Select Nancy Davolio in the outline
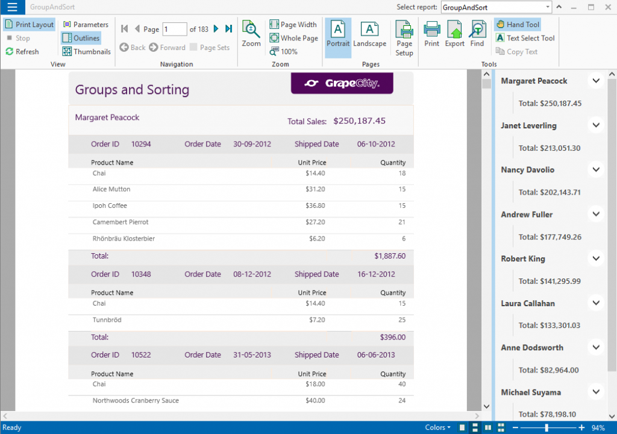This screenshot has height=434, width=617. [527, 170]
